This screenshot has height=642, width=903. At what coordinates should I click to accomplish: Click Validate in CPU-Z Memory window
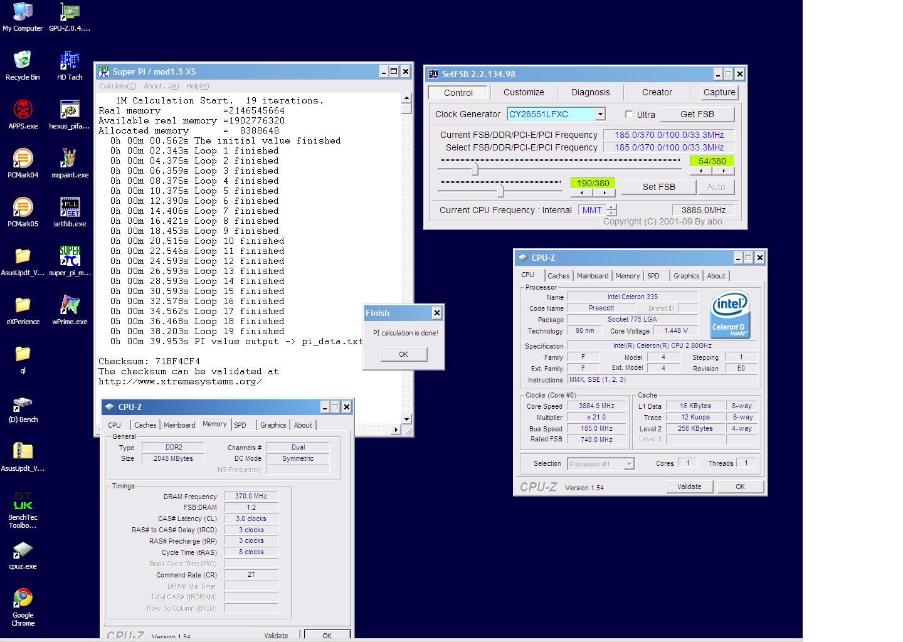coord(276,635)
